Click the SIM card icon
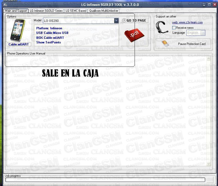The height and width of the screenshot is (186, 218). click(165, 44)
